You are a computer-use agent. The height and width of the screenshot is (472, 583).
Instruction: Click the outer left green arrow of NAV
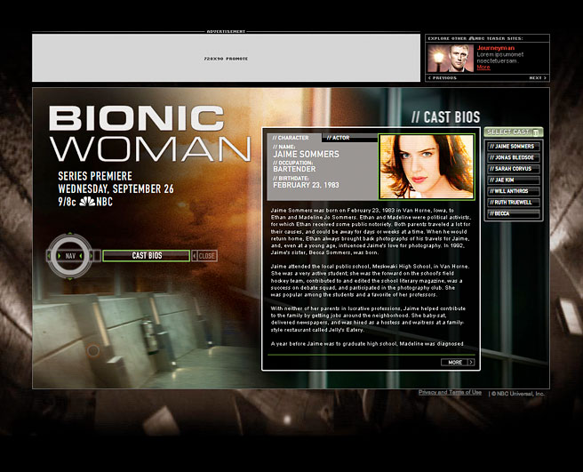click(49, 256)
